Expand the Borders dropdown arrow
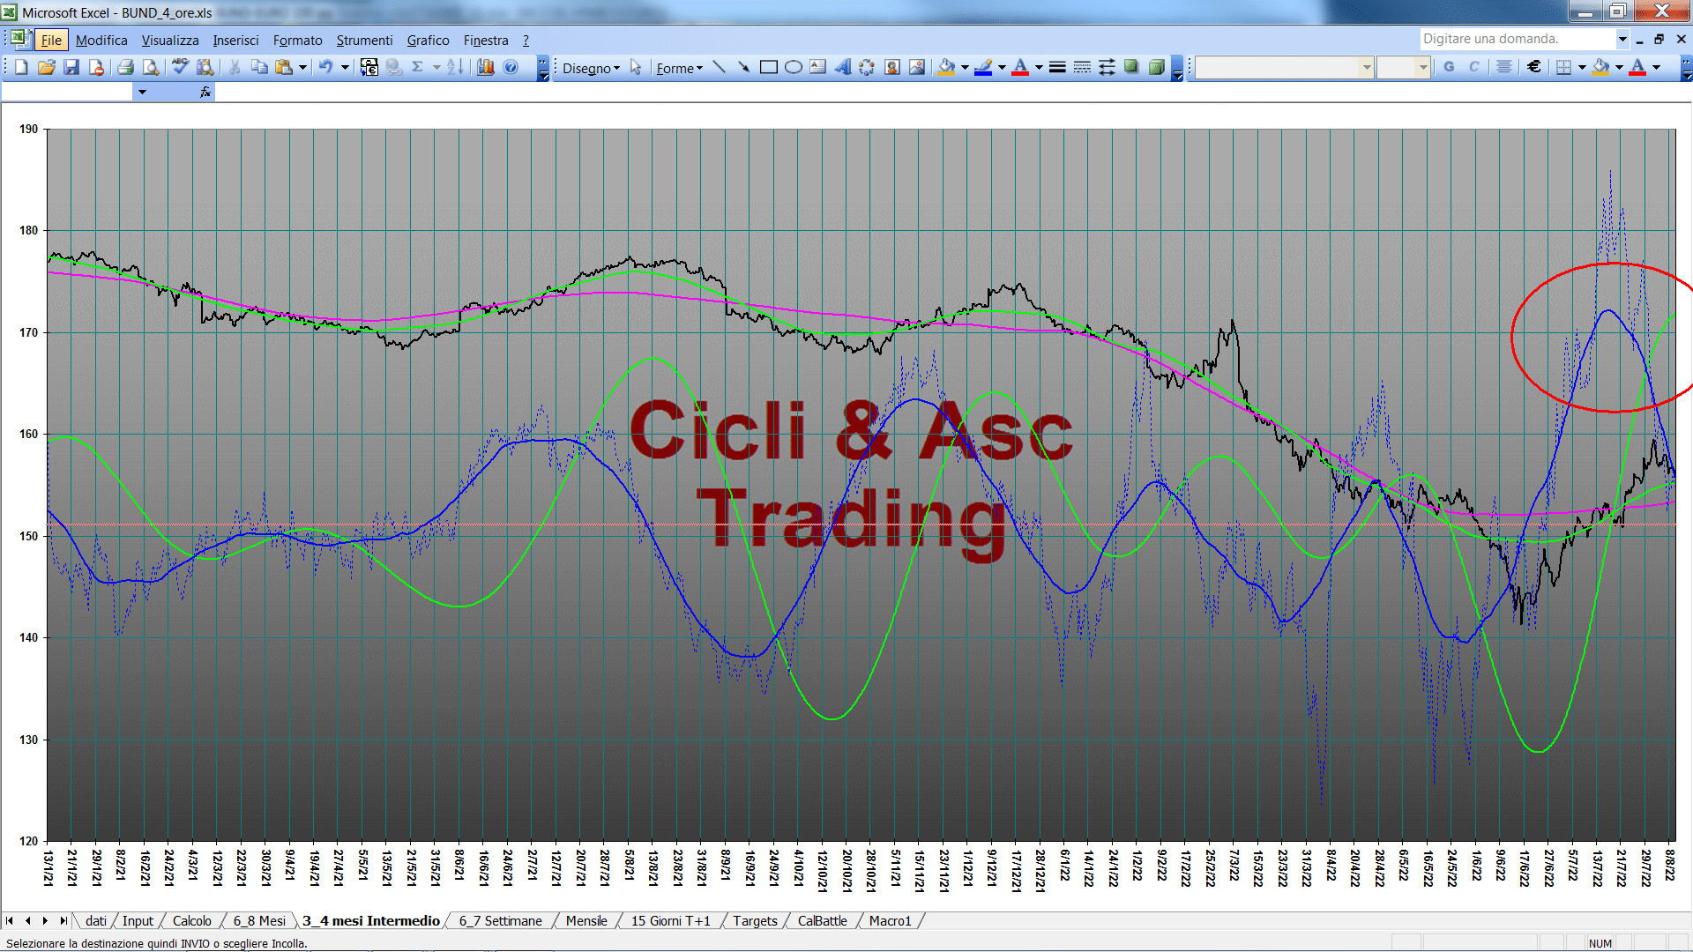The image size is (1693, 952). coord(1582,67)
